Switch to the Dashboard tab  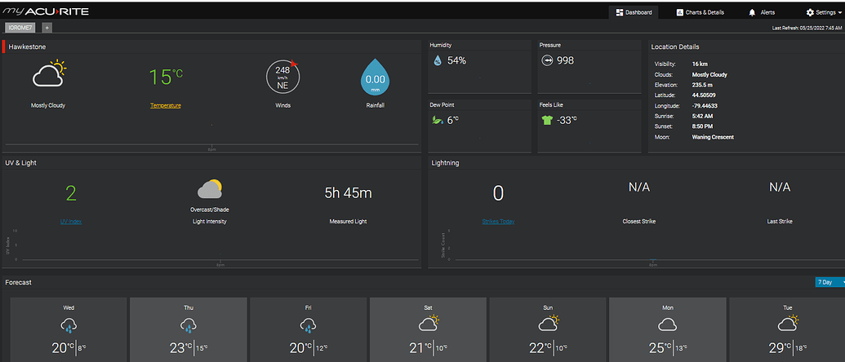click(634, 13)
